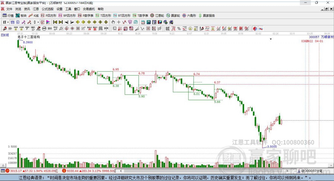The height and width of the screenshot is (181, 334).
Task: Click the percent sign tool icon
Action: coord(179,29)
